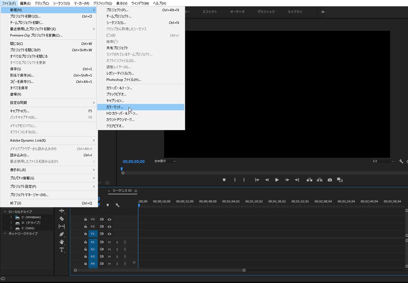Add marker in program monitor
The height and width of the screenshot is (283, 408).
click(224, 180)
